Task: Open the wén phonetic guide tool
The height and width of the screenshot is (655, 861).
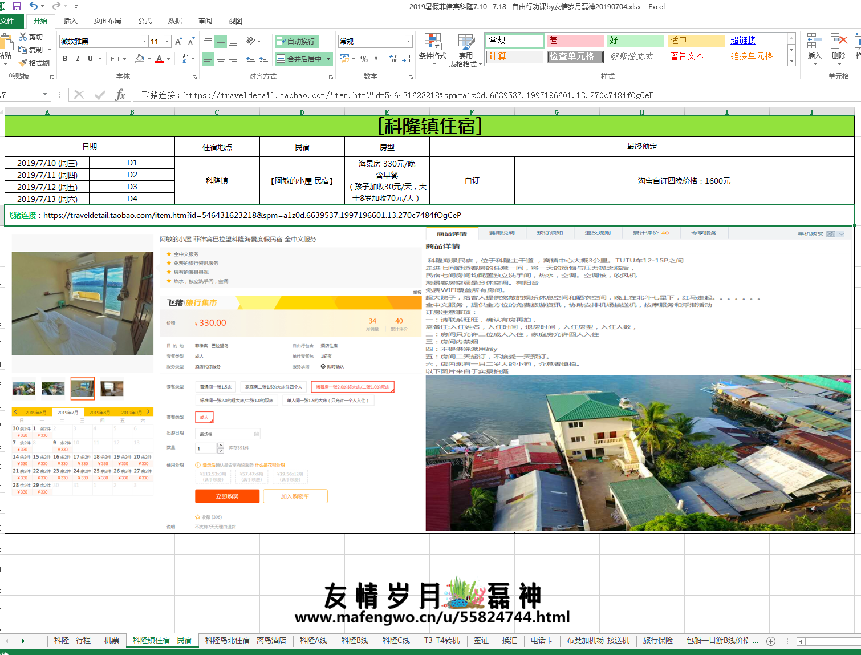Action: [x=184, y=59]
